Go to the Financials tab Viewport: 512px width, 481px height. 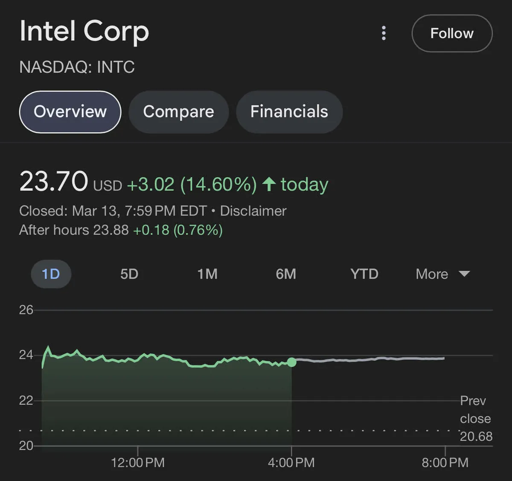[x=289, y=112]
